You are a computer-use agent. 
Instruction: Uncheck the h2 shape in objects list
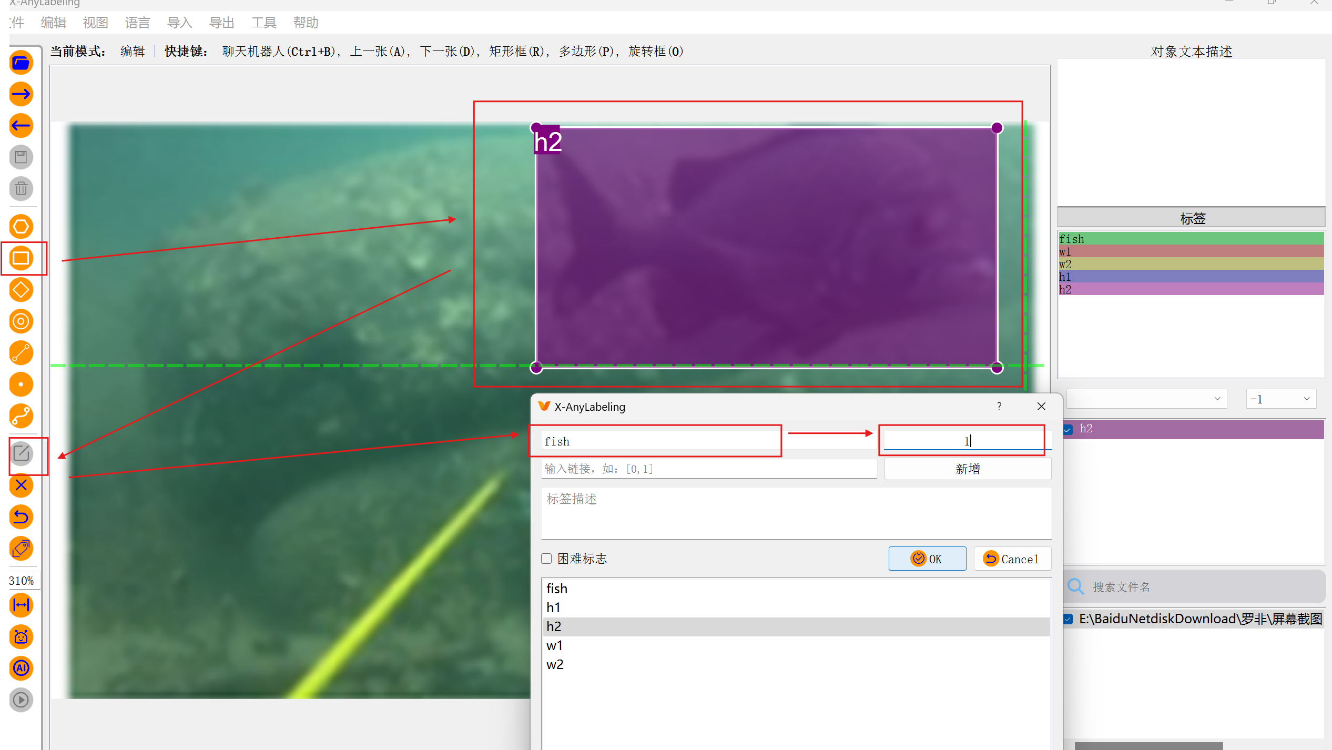pyautogui.click(x=1068, y=429)
